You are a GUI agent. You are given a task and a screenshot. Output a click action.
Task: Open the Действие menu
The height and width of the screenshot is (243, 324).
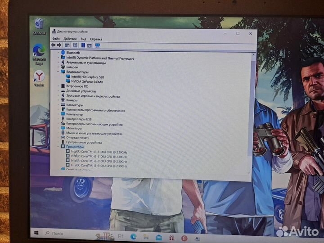70,39
